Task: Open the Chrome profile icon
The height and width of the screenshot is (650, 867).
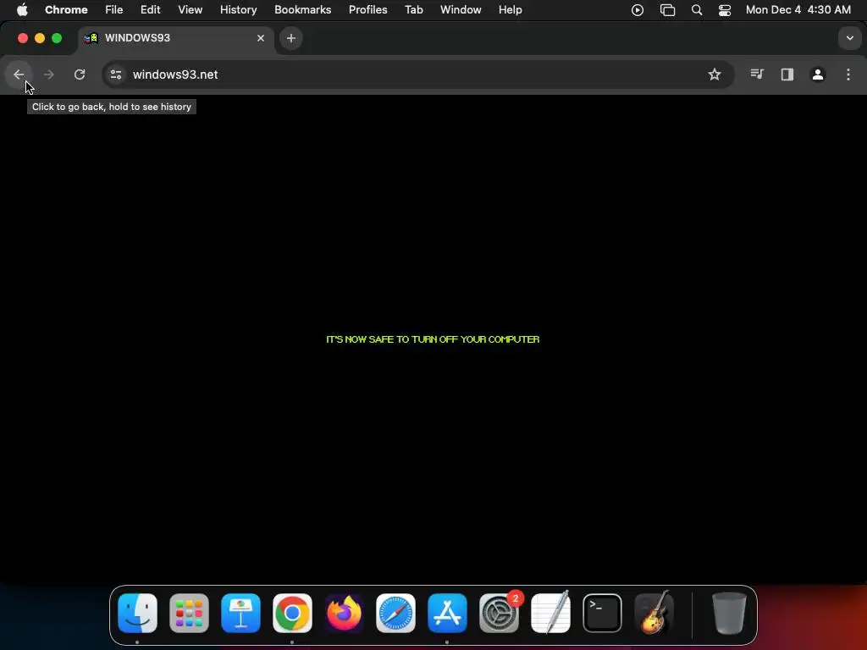Action: coord(818,74)
